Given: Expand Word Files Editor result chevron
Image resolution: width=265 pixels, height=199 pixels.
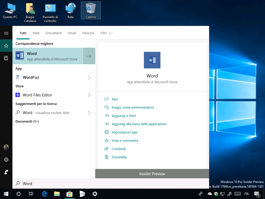Looking at the screenshot, I should tap(89, 95).
